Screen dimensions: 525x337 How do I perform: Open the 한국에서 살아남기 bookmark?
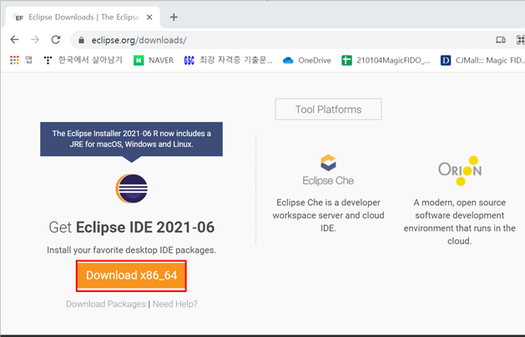coord(83,60)
